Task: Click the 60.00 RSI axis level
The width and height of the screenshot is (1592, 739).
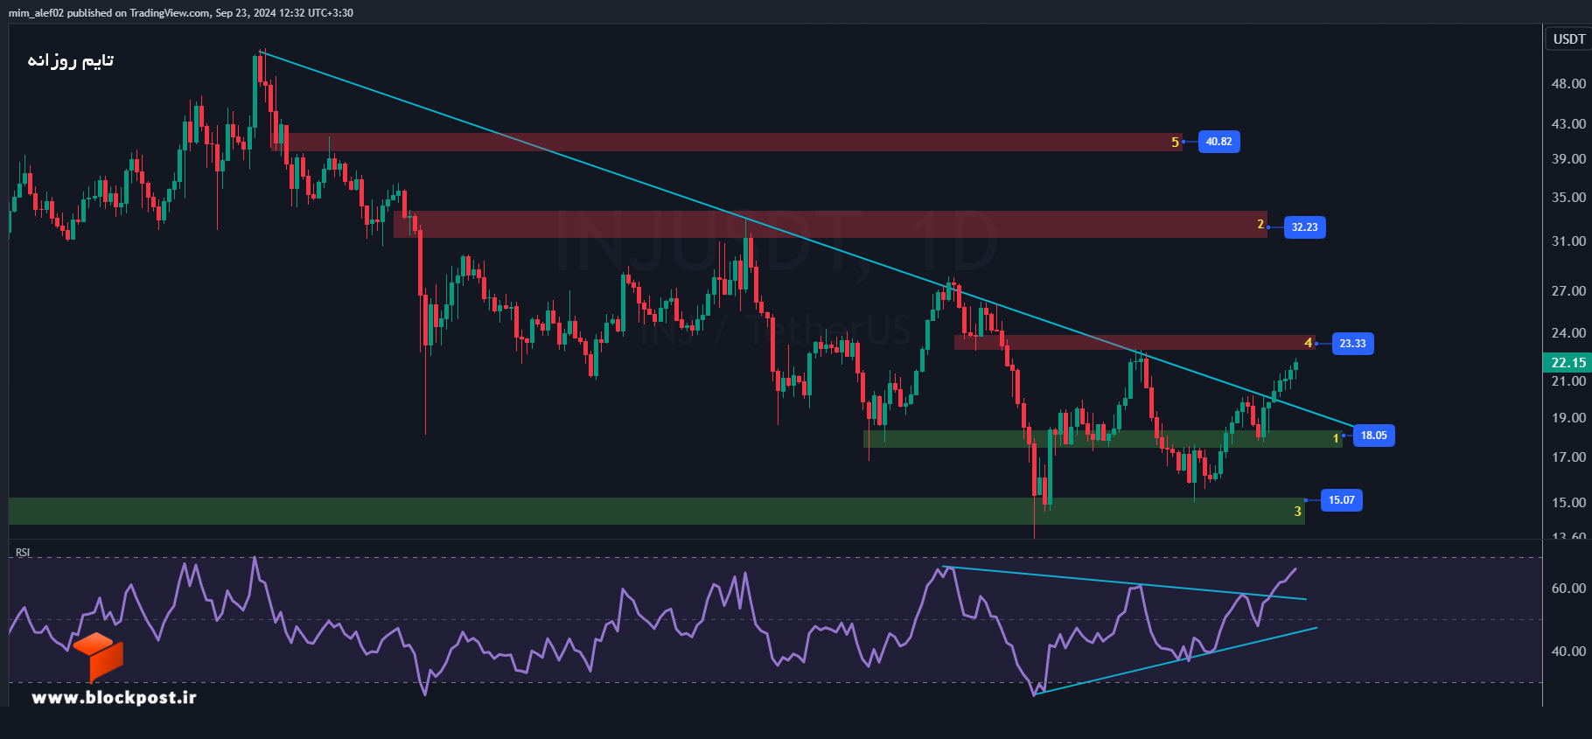Action: (1568, 589)
